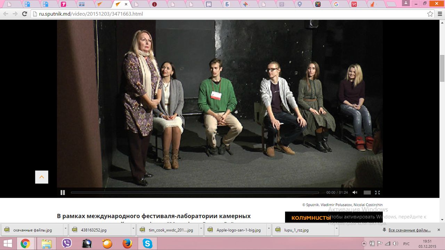The image size is (445, 250).
Task: Click the browser forward arrow
Action: 15,14
